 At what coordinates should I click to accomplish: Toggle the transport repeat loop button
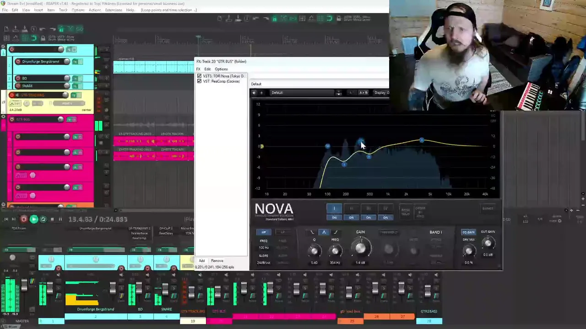43,219
